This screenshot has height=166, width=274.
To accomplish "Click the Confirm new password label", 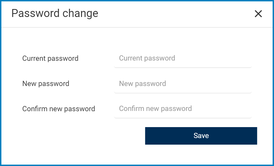I will coord(58,109).
